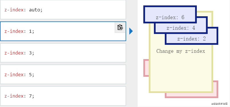This screenshot has height=107, width=230.
Task: Click the pink box behind yellow's left edge
Action: point(146,68)
